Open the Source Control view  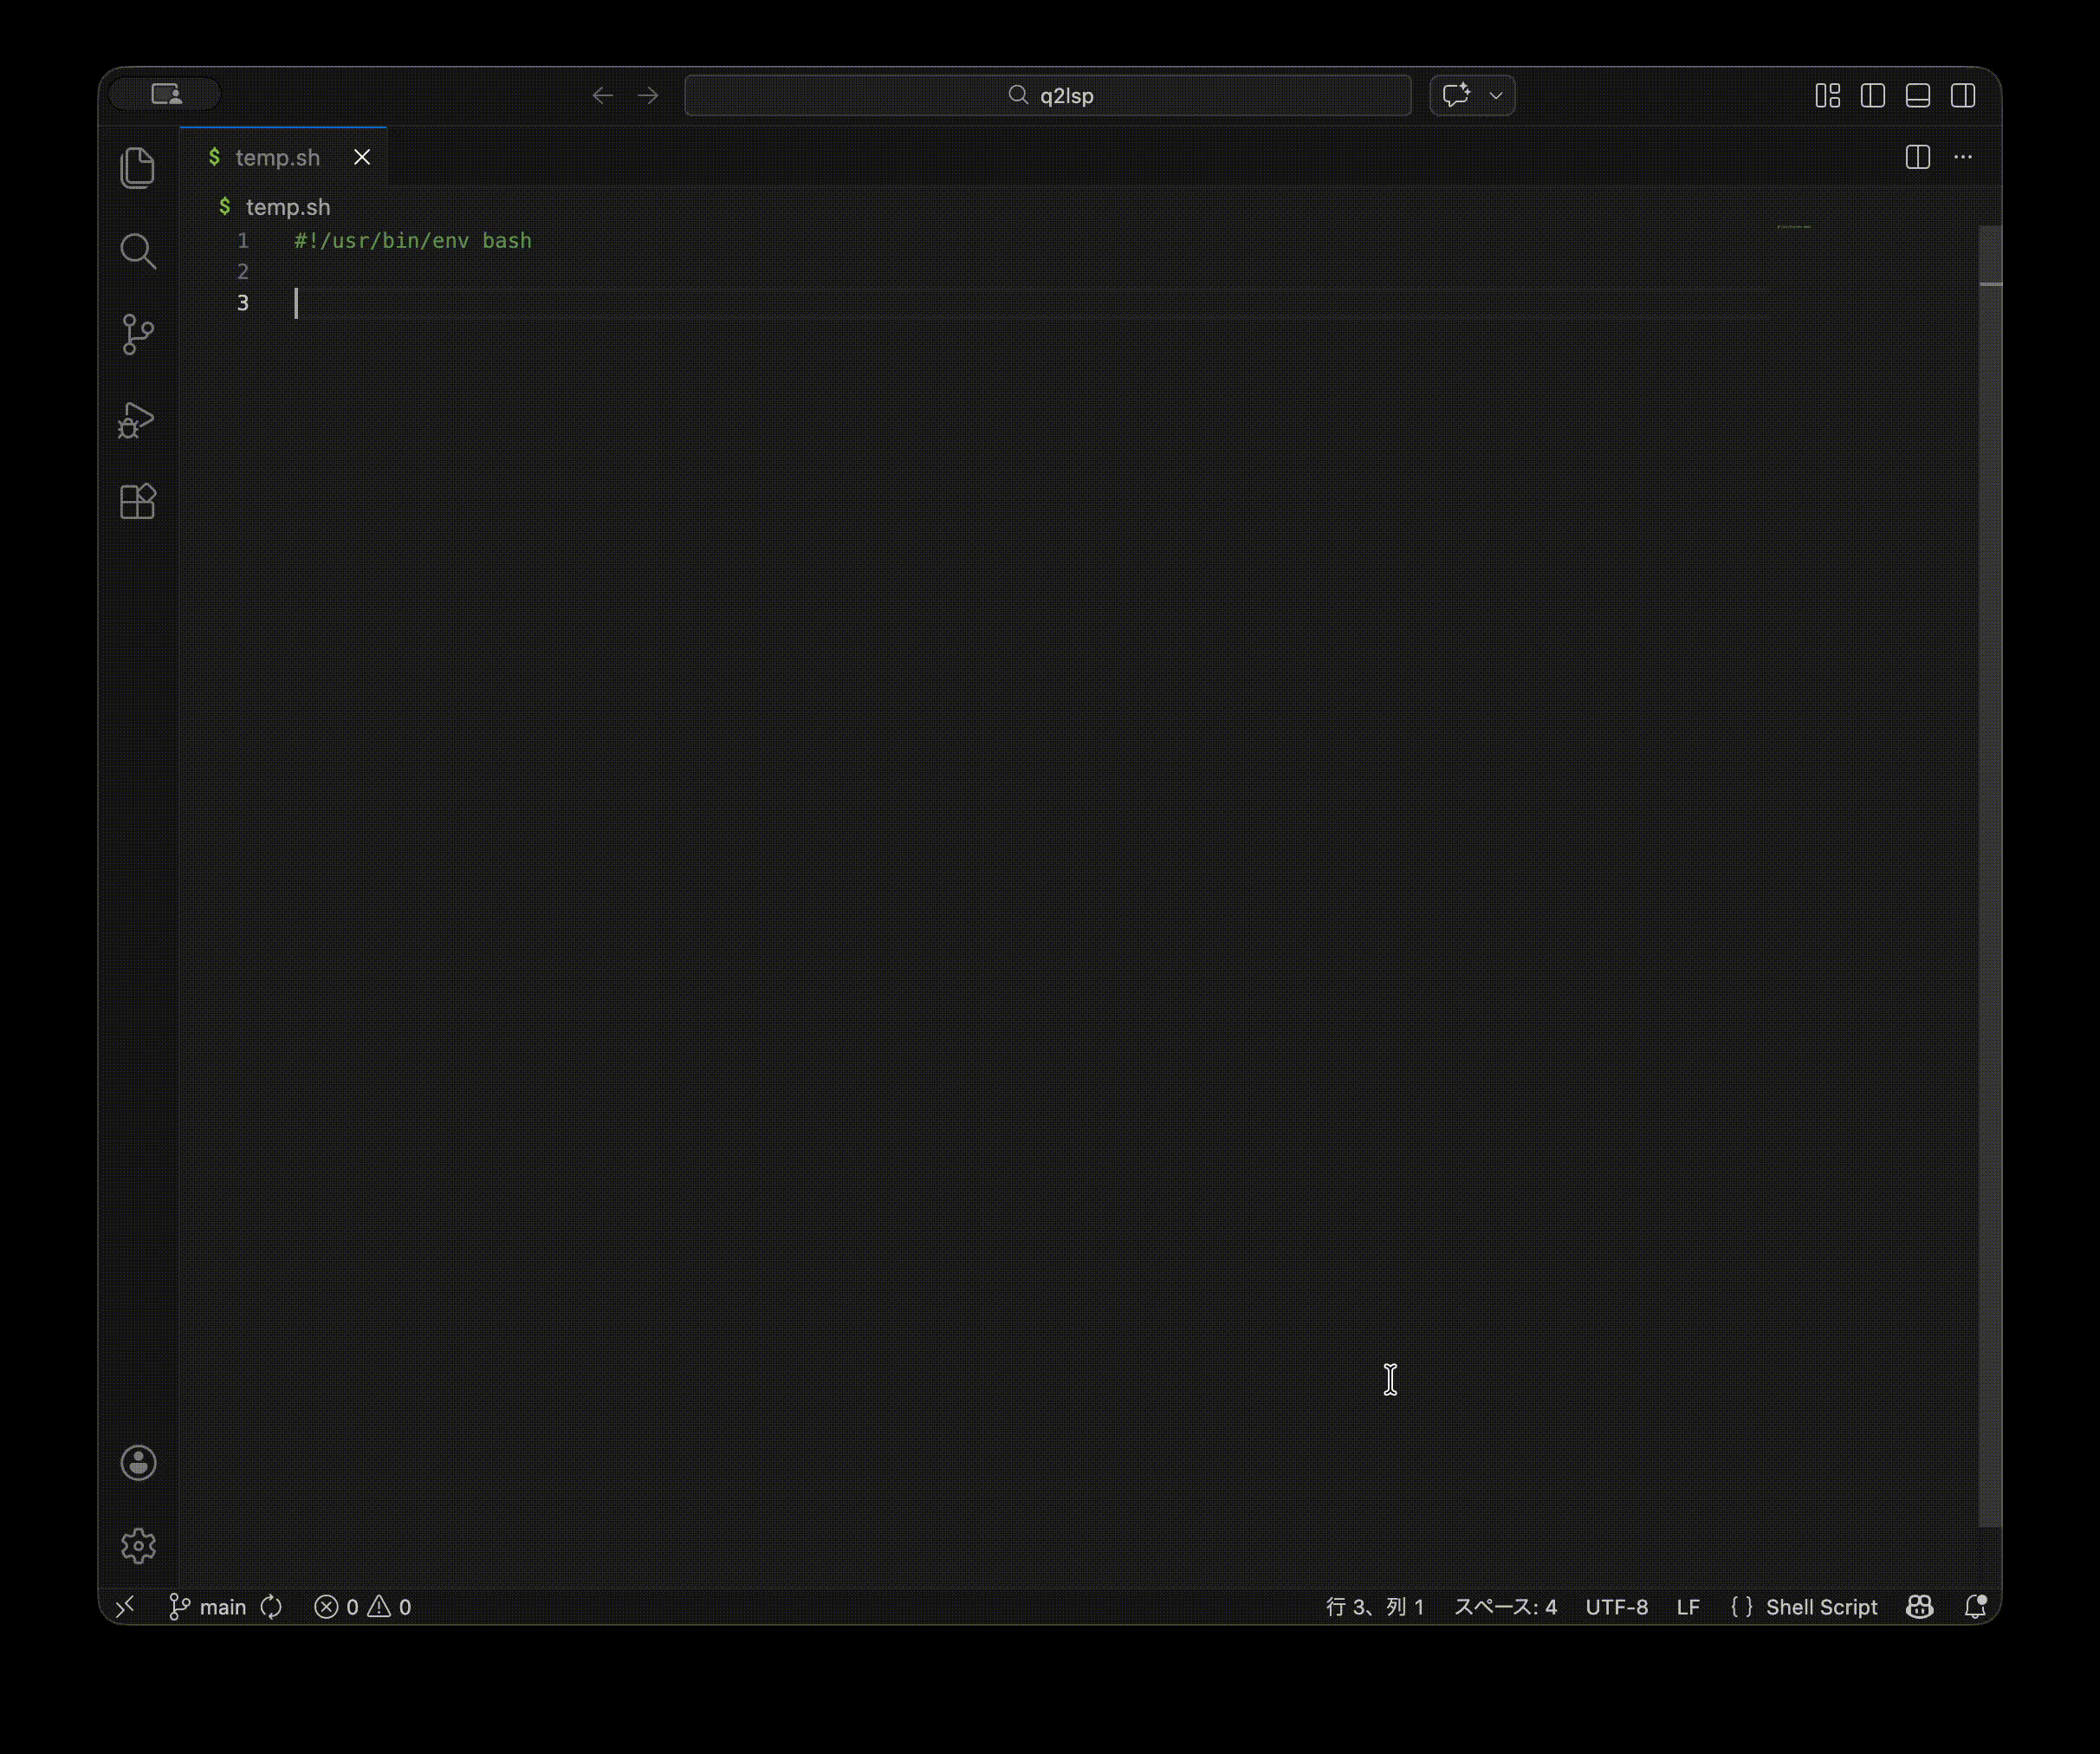click(138, 335)
